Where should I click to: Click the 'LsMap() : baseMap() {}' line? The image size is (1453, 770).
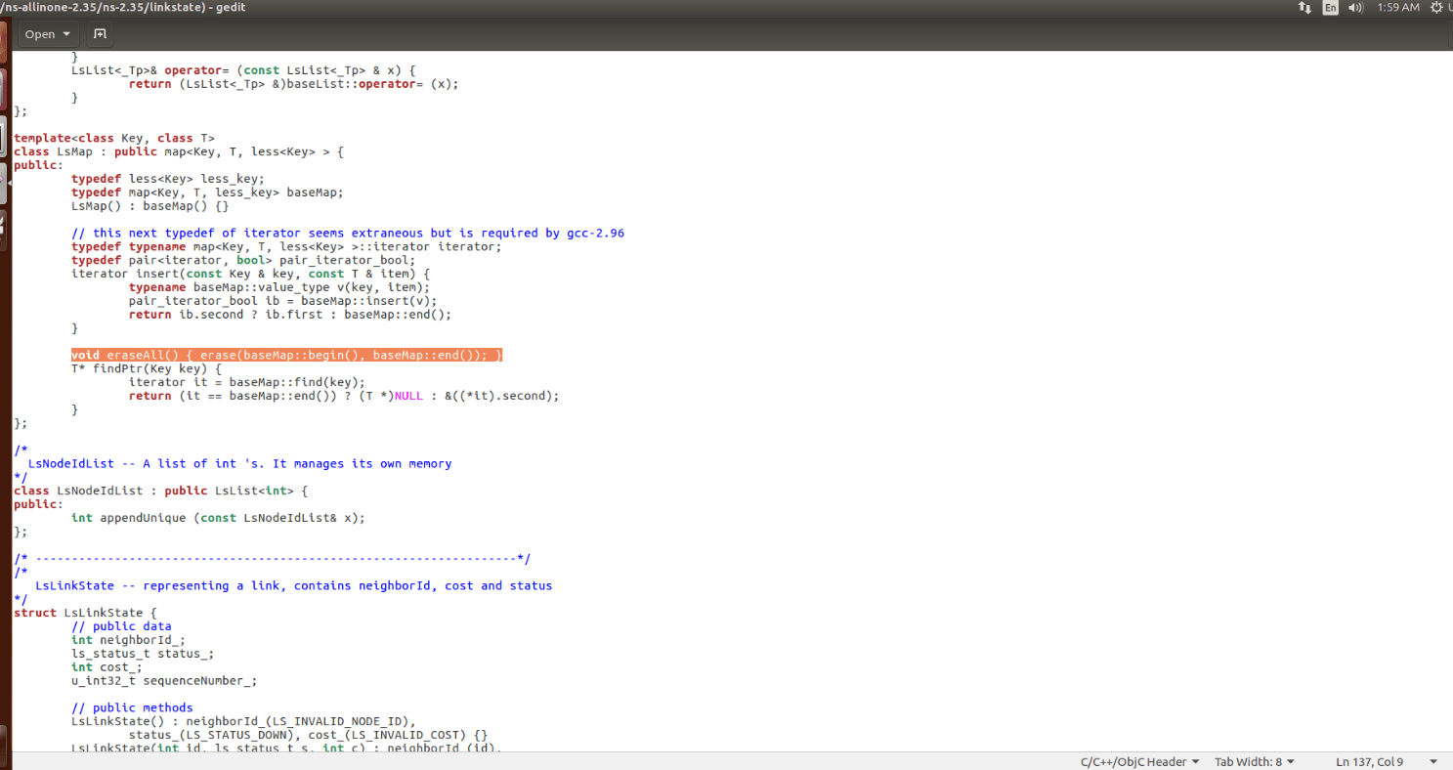(x=150, y=205)
